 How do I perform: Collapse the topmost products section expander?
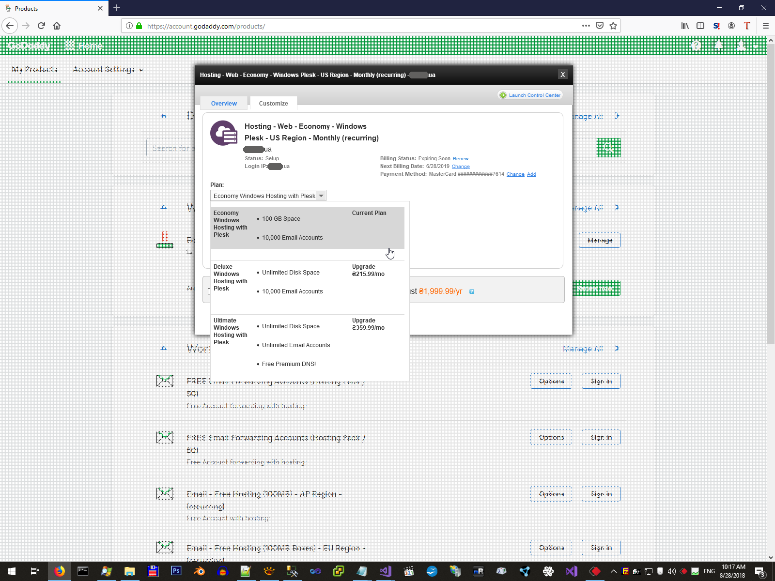point(164,116)
